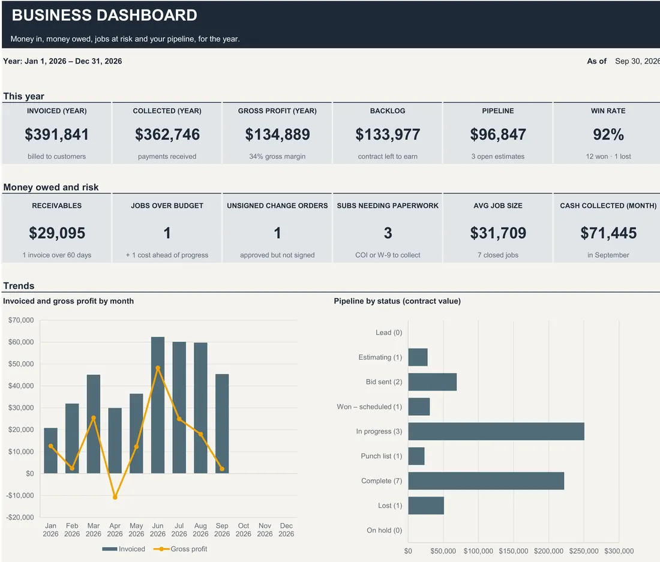Click the 'Pipeline by status (contract value)' chart title
The image size is (660, 562).
[397, 301]
